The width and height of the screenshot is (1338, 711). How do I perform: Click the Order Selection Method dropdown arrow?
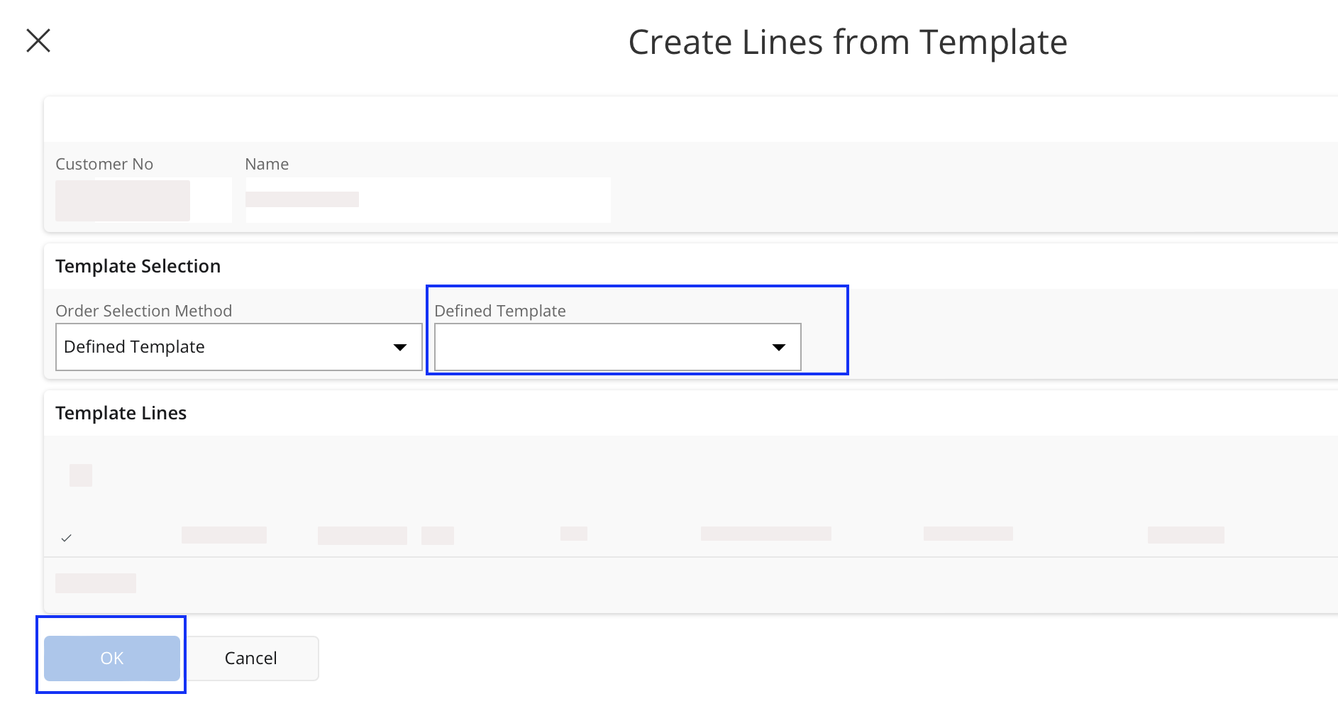pyautogui.click(x=400, y=347)
